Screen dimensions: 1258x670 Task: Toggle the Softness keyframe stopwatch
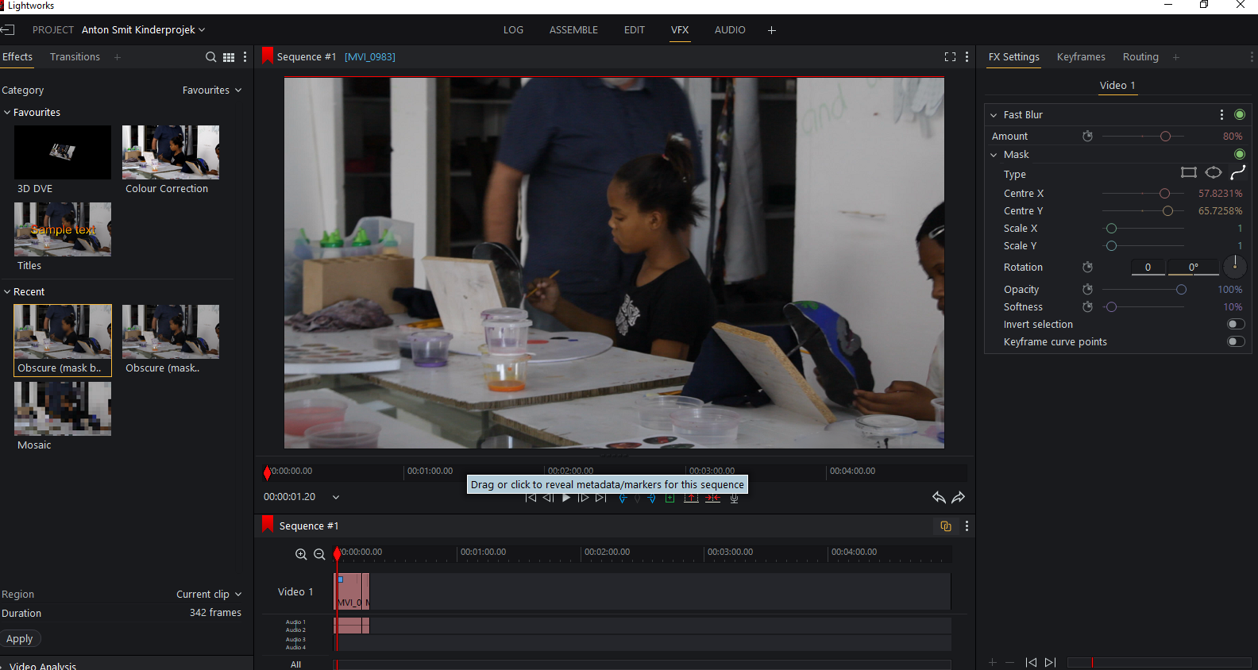pos(1088,307)
